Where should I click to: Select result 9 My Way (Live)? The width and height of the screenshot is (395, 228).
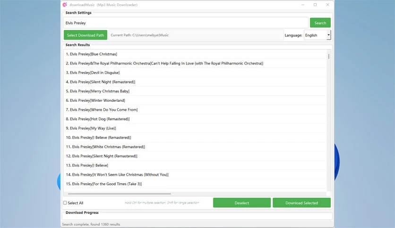(195, 128)
